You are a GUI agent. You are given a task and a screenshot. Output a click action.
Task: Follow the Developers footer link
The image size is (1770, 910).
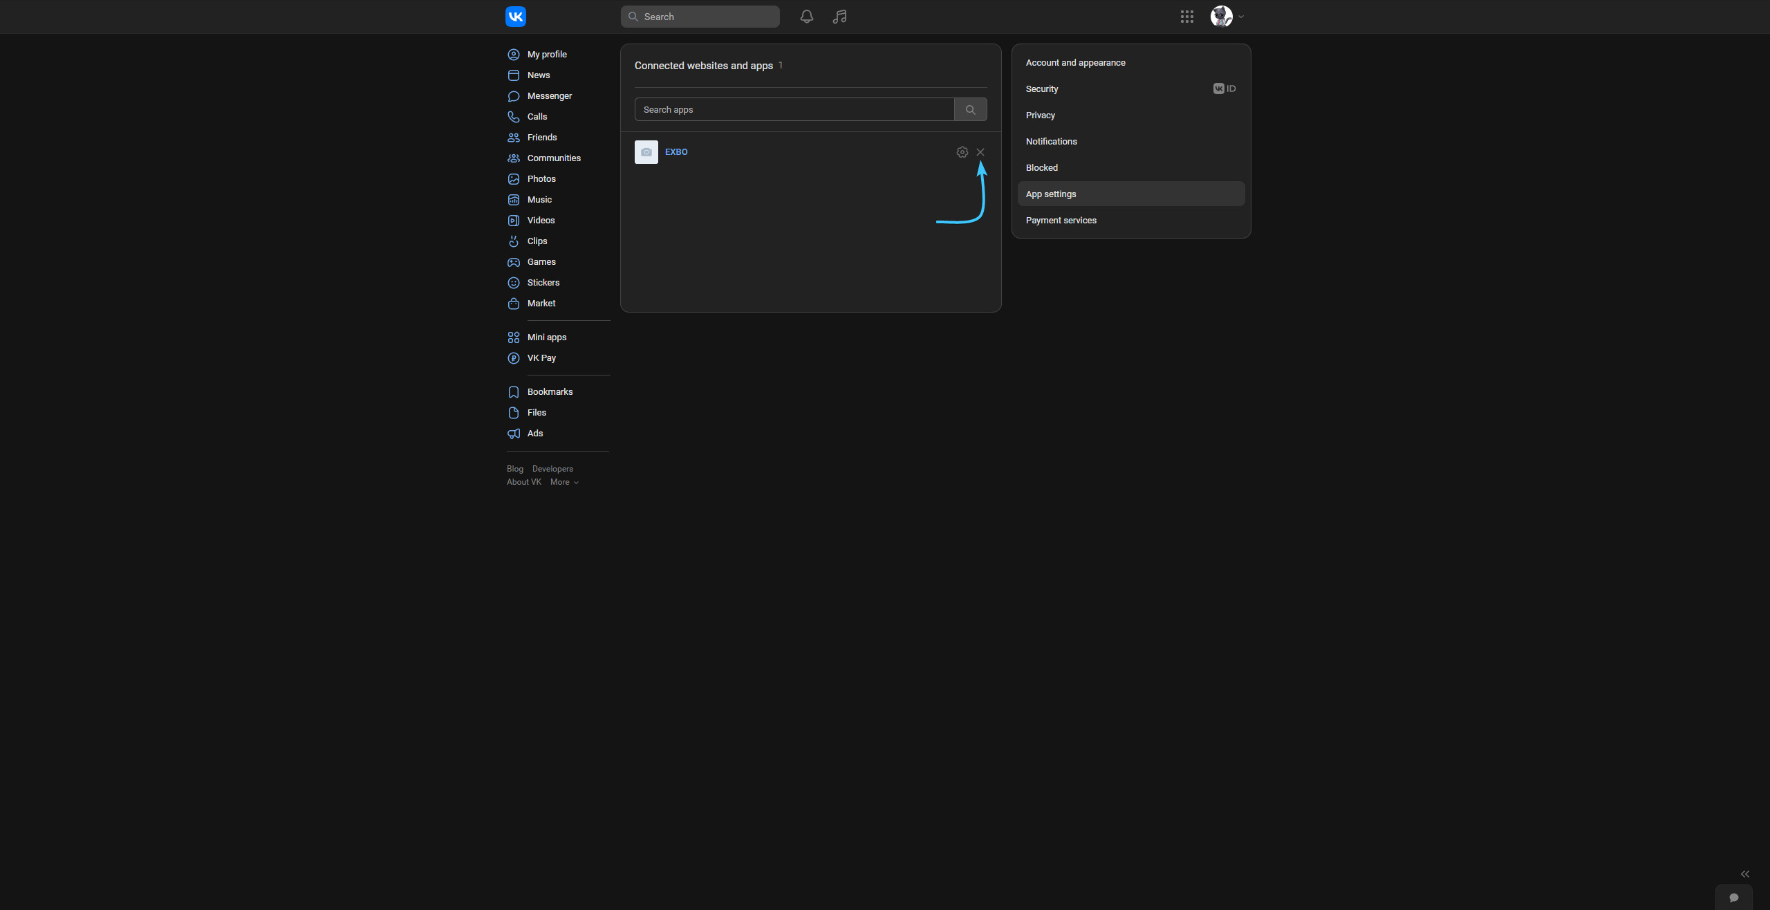coord(552,469)
